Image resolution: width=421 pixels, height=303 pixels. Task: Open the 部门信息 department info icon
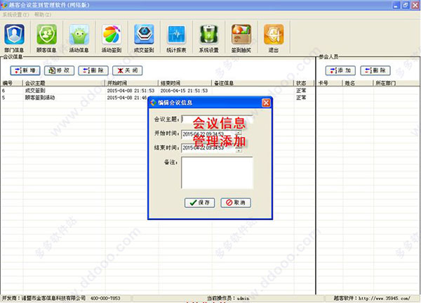point(14,37)
